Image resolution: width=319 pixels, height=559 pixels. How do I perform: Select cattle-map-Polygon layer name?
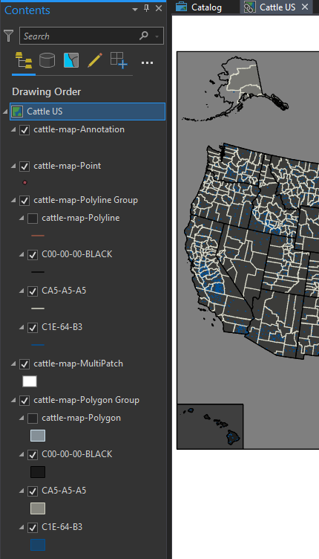click(81, 418)
